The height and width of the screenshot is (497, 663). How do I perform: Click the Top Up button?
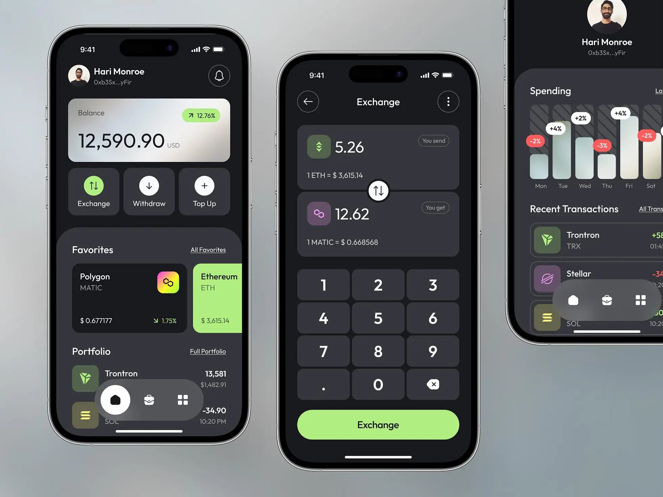pyautogui.click(x=204, y=192)
